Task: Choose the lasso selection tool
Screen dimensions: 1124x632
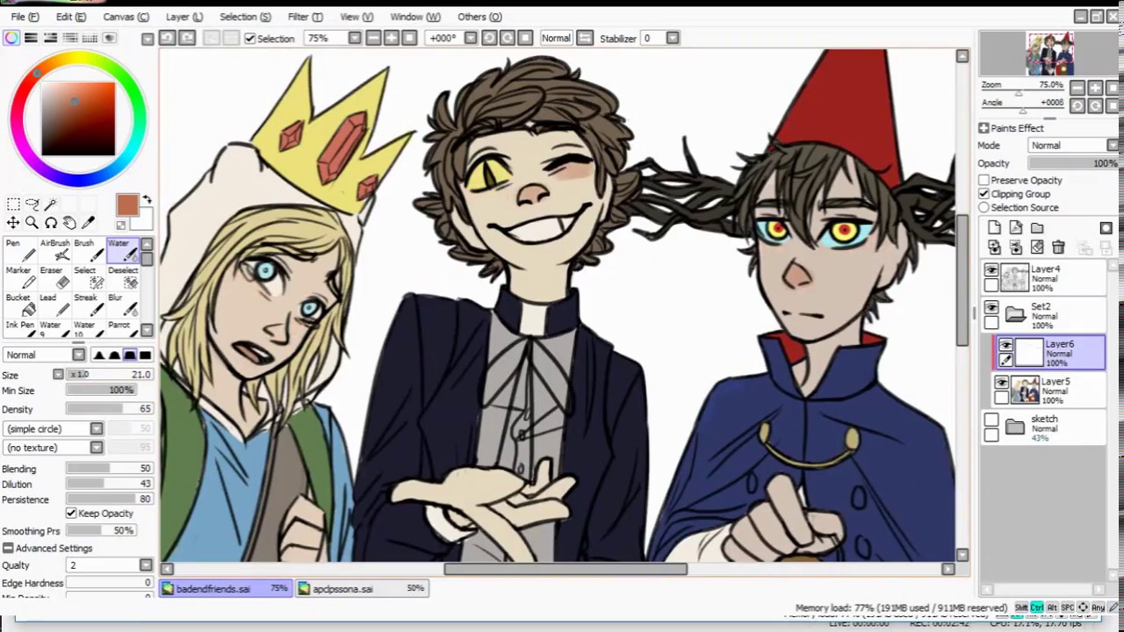Action: [32, 204]
